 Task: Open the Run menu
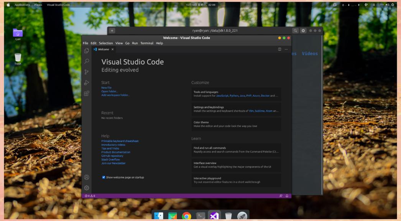(135, 43)
